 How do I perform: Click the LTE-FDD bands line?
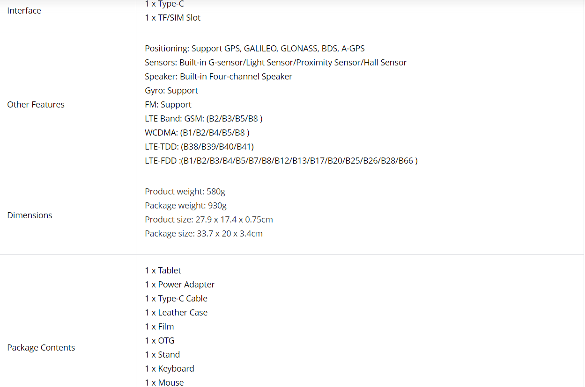pos(281,161)
